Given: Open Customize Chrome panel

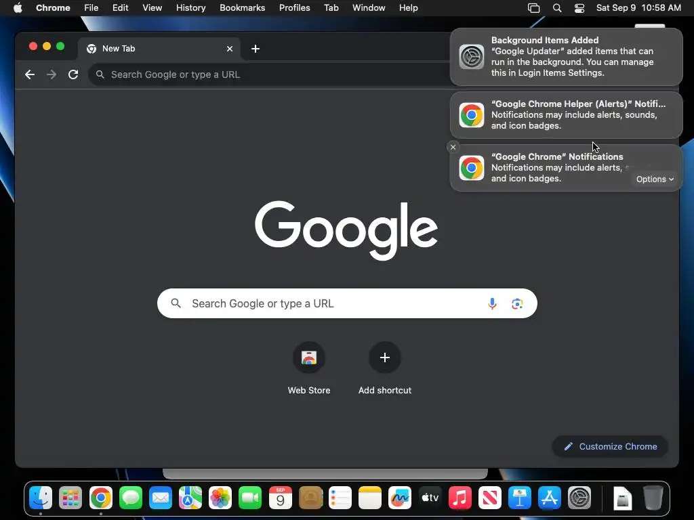Looking at the screenshot, I should point(611,447).
